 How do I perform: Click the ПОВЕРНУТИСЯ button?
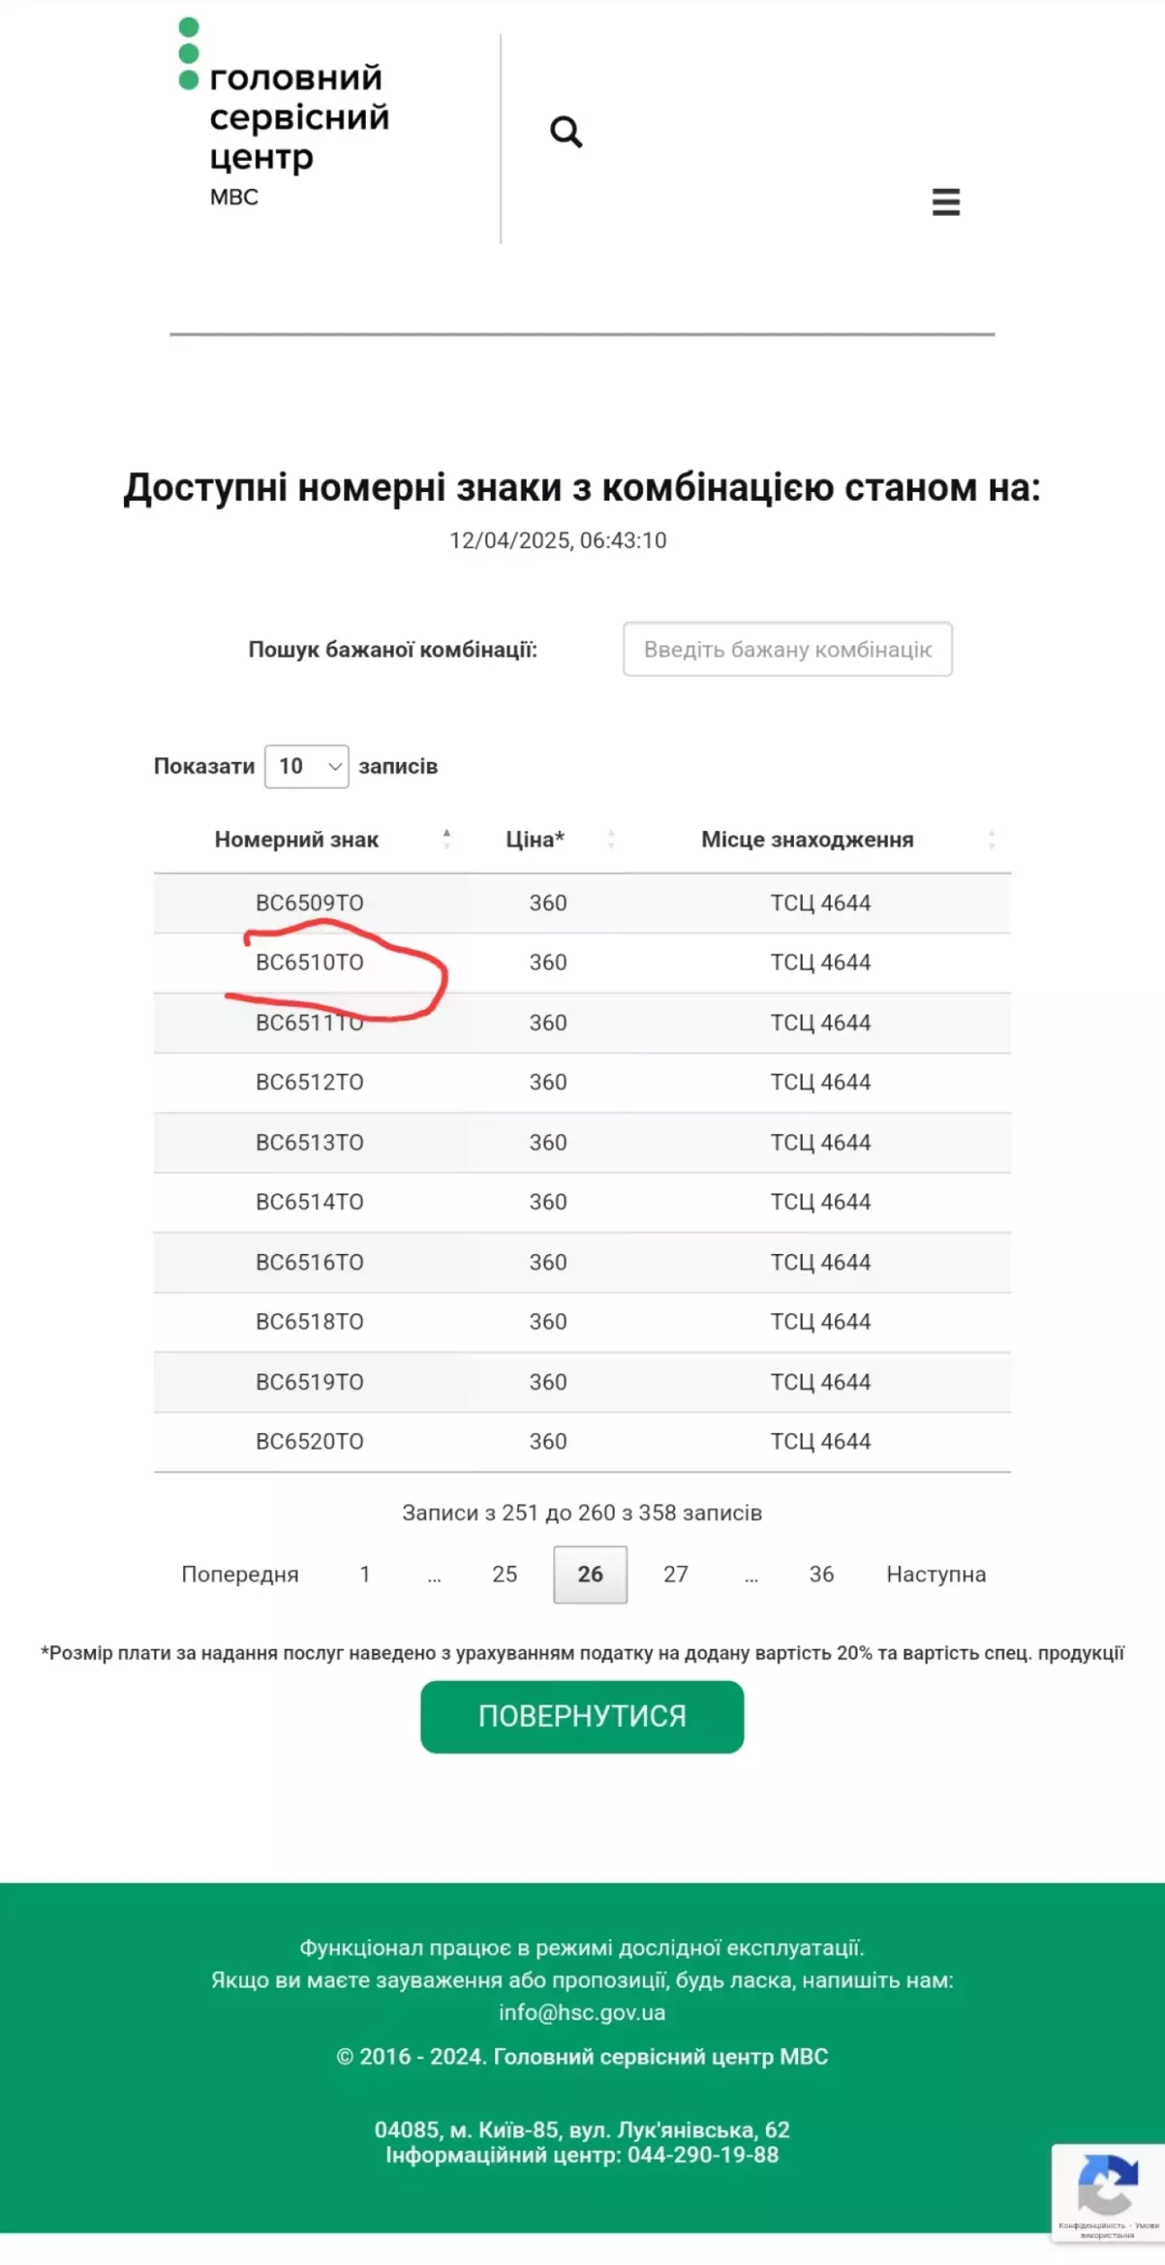tap(582, 1716)
